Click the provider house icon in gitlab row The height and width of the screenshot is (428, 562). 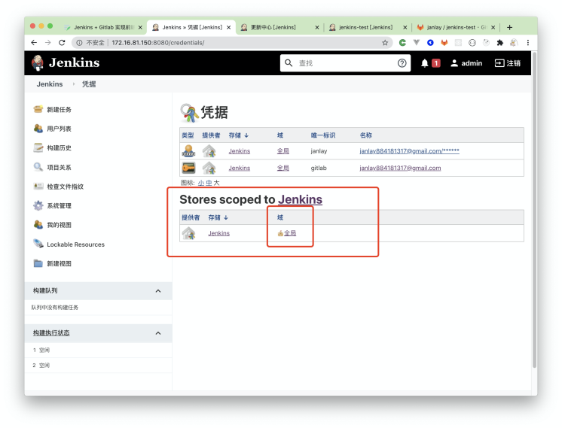click(x=209, y=168)
